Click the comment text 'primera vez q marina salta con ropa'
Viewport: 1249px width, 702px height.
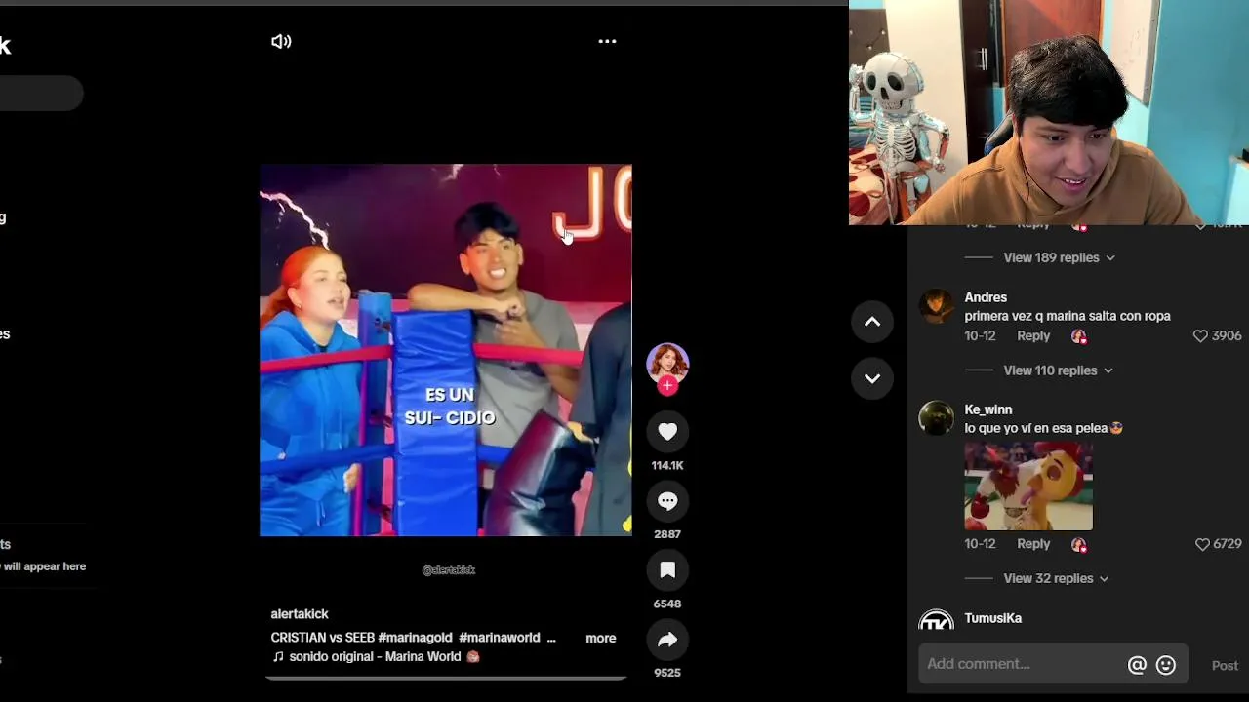1068,316
